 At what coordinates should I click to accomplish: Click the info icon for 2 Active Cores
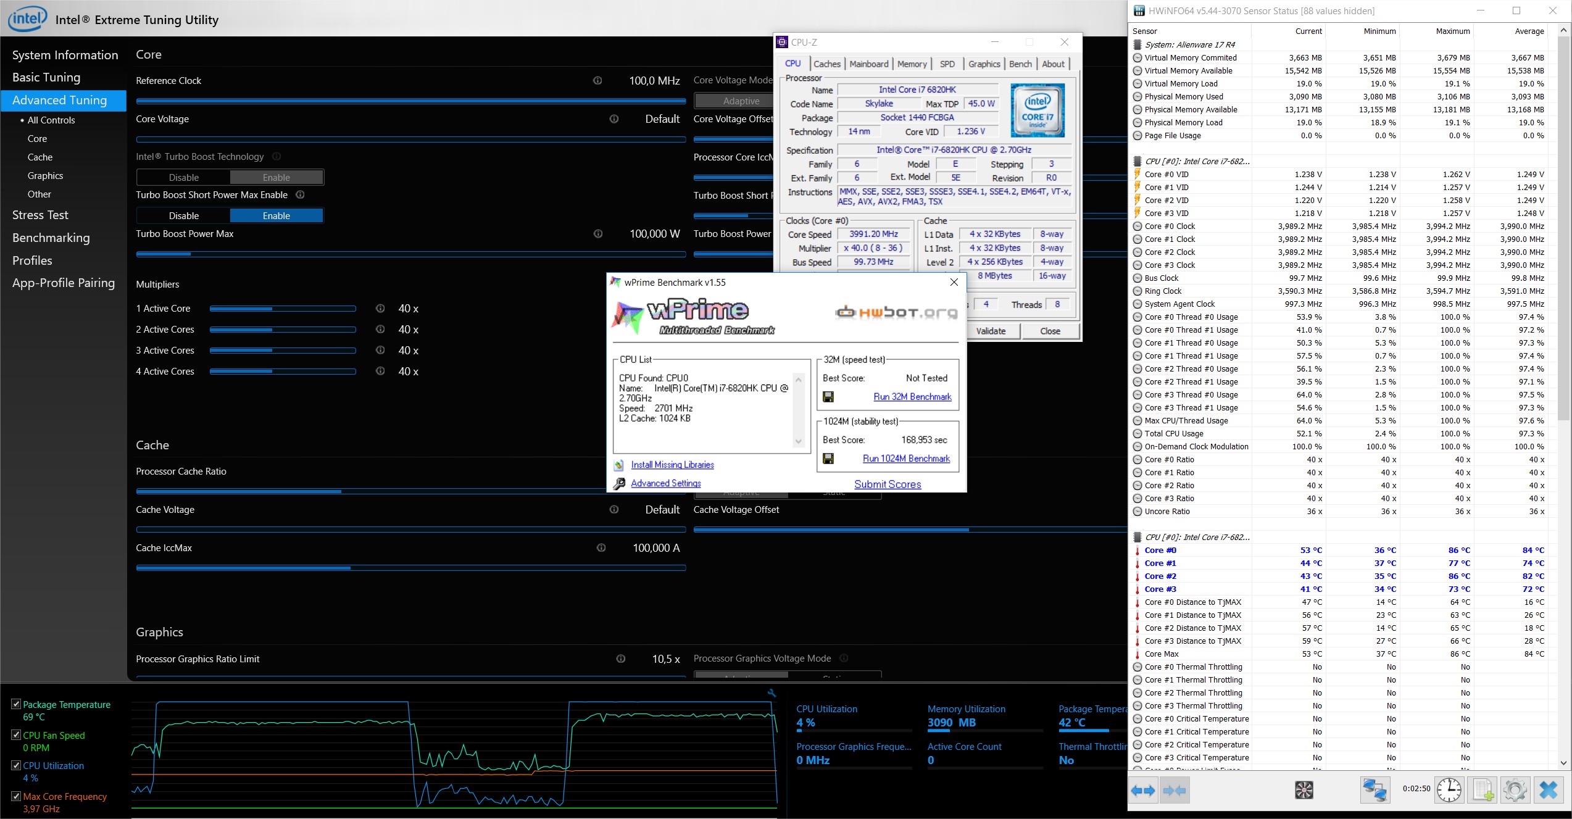(381, 330)
